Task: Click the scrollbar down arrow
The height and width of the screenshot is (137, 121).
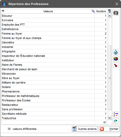Action: (x=110, y=118)
